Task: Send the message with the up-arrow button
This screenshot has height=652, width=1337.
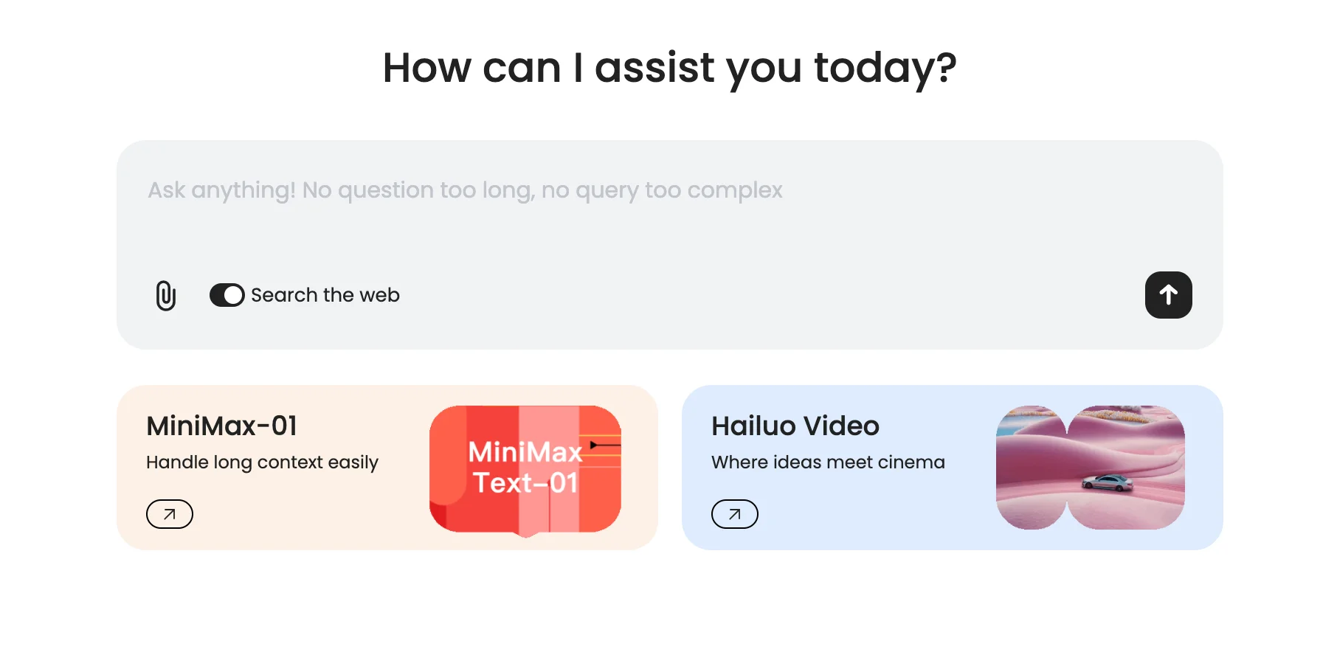Action: (x=1168, y=295)
